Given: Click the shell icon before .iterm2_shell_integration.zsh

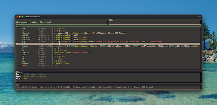Looking at the screenshot, I should pyautogui.click(x=39, y=46).
